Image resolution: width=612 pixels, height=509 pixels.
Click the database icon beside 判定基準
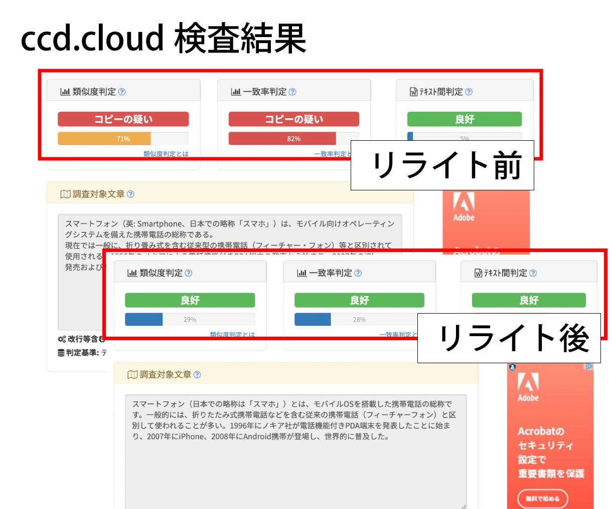click(61, 353)
